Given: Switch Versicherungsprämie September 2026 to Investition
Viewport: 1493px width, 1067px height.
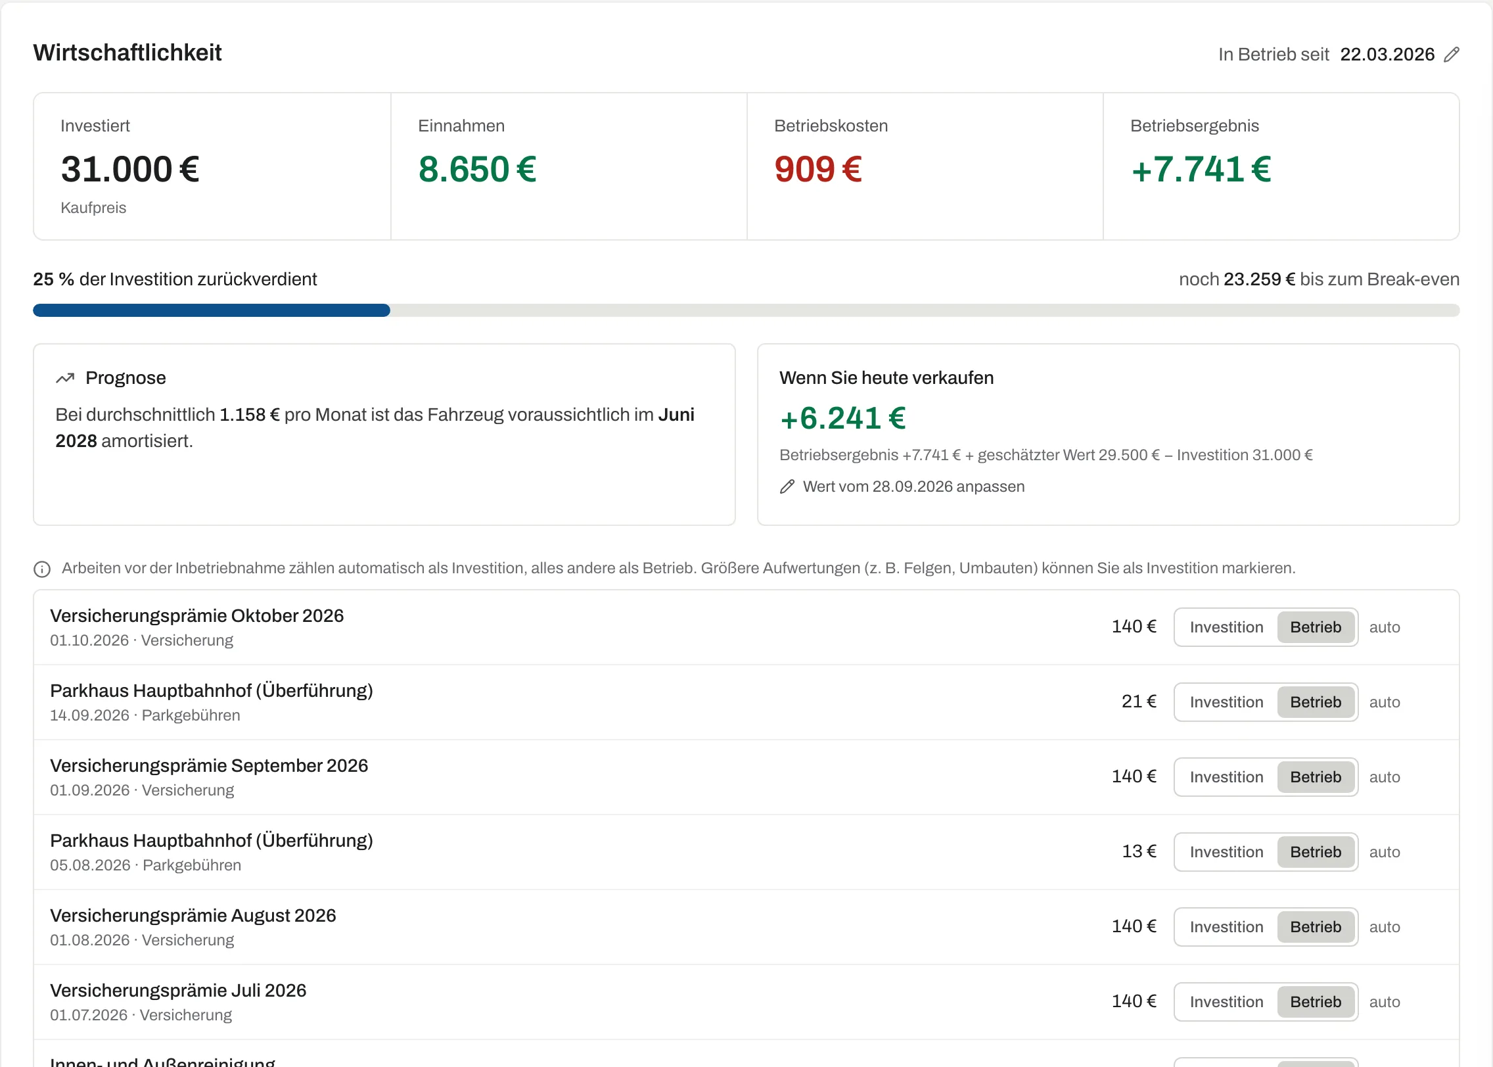Looking at the screenshot, I should click(x=1226, y=777).
